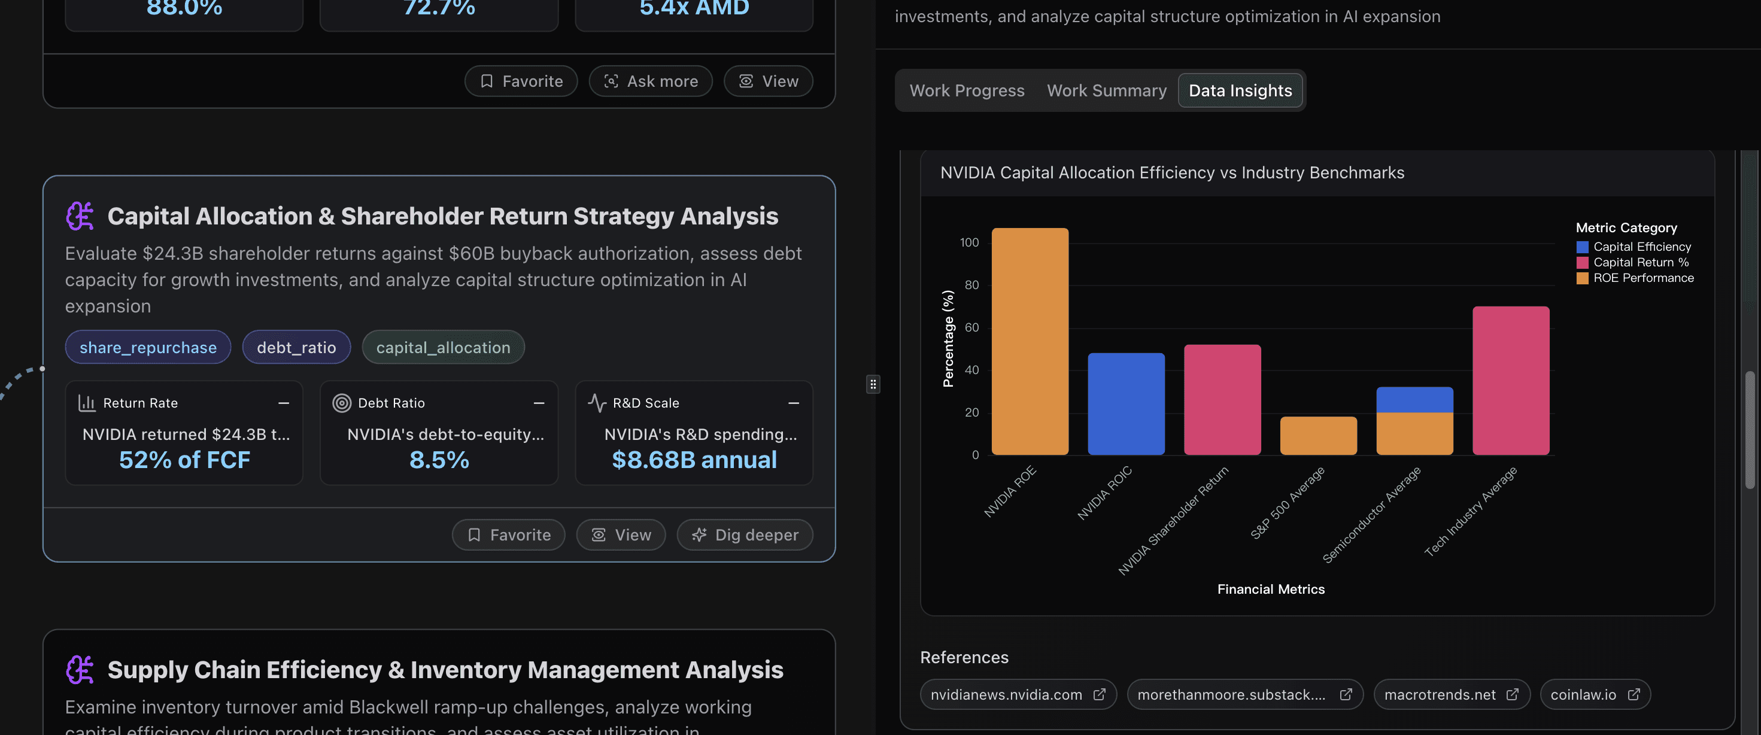Click the '$8.68B annual' value

694,460
